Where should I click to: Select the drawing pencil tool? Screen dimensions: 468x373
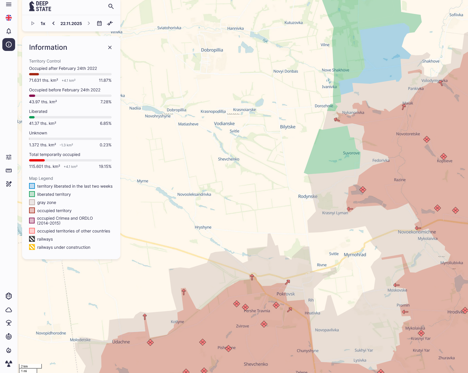9,184
